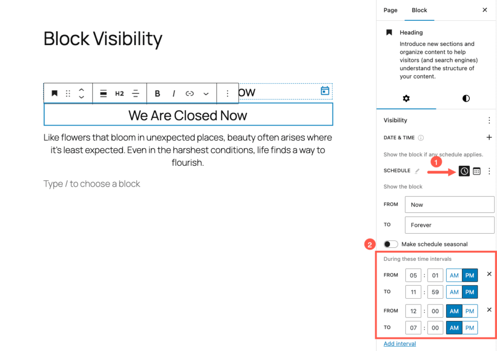The image size is (497, 351).
Task: Open the block alignment options
Action: point(103,94)
